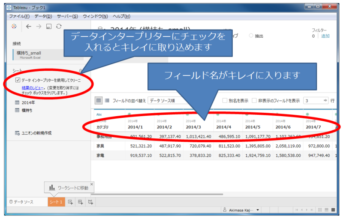343x219 pixels.
Task: Open the ウィンドウ menu
Action: tap(95, 16)
